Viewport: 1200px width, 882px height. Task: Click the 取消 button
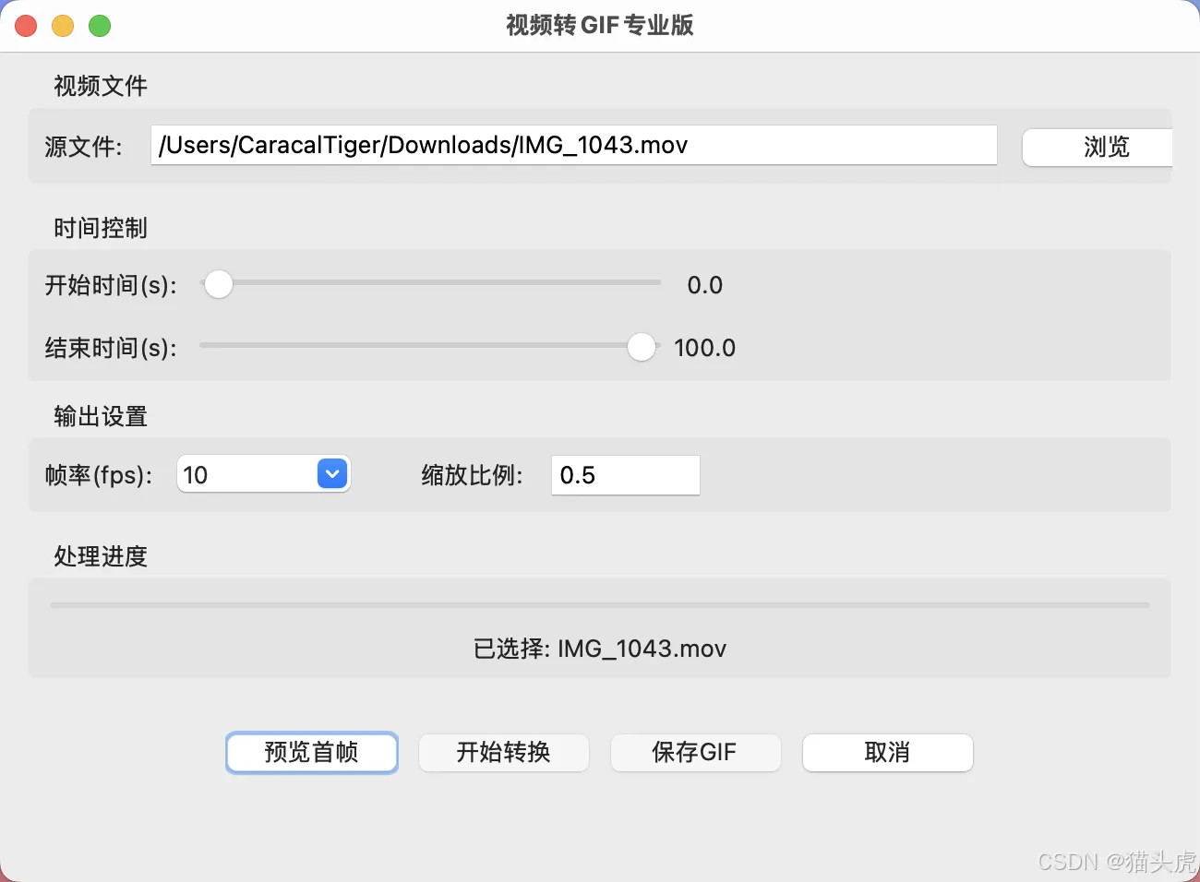pos(888,753)
